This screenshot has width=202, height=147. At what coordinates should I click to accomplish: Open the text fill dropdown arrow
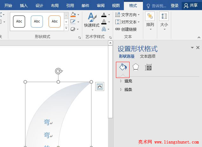pyautogui.click(x=109, y=15)
